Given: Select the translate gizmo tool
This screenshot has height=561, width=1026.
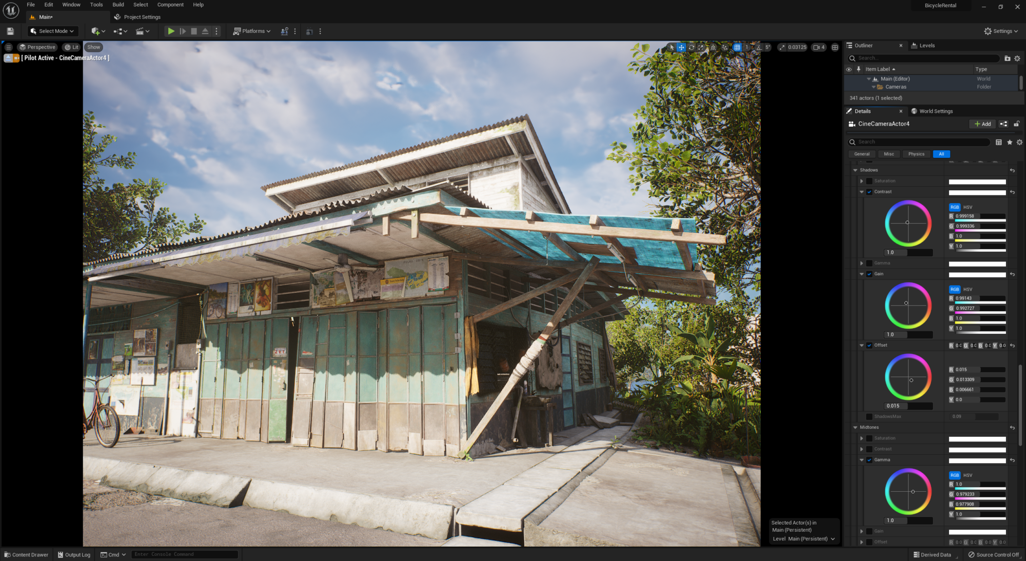Looking at the screenshot, I should pyautogui.click(x=681, y=47).
